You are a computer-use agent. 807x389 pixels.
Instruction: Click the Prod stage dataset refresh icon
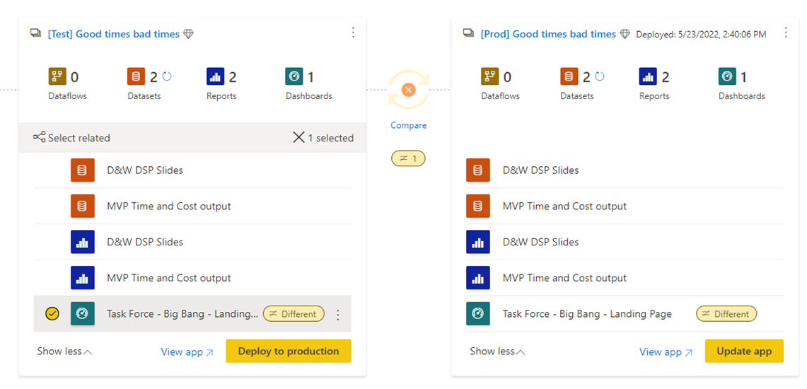coord(600,76)
